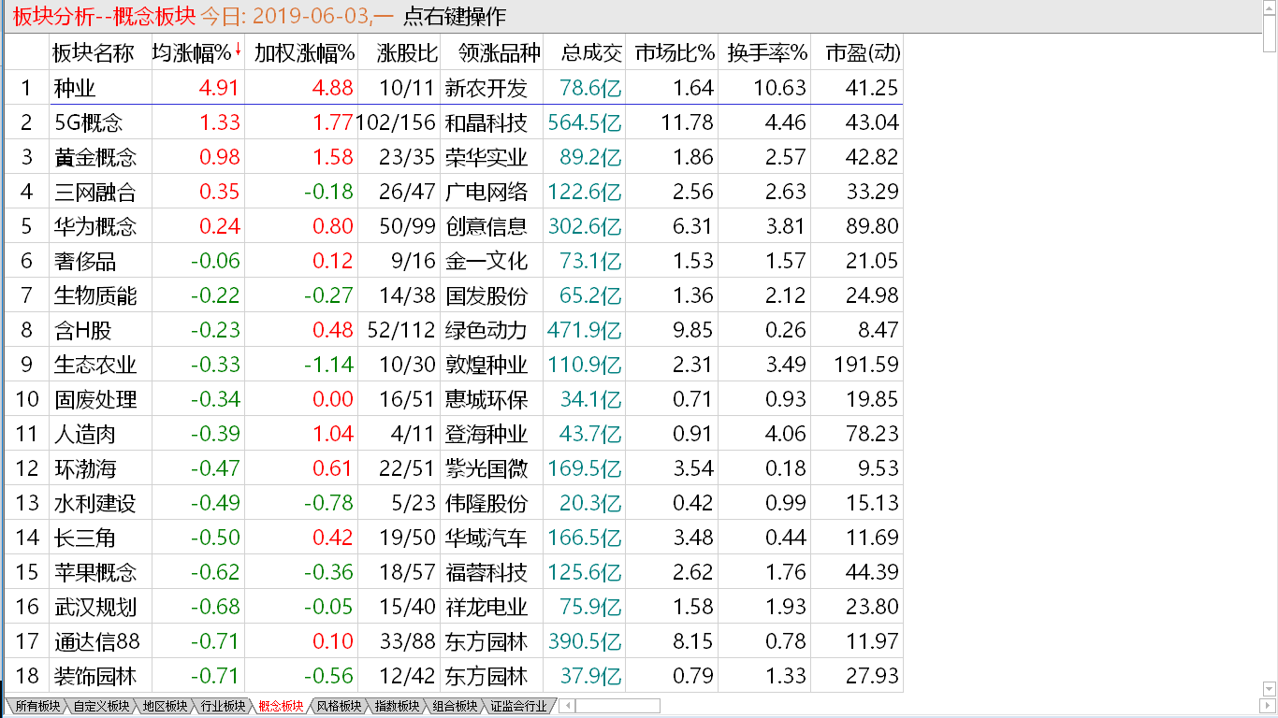
Task: Click leading stock 紫光国微
Action: [x=487, y=468]
